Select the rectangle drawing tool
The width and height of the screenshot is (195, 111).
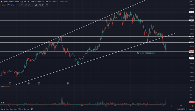pos(43,5)
